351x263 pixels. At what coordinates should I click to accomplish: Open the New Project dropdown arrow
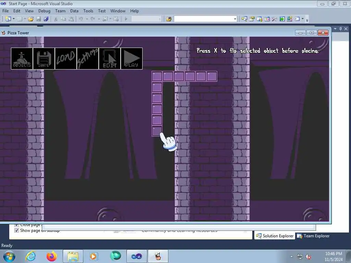tap(14, 19)
